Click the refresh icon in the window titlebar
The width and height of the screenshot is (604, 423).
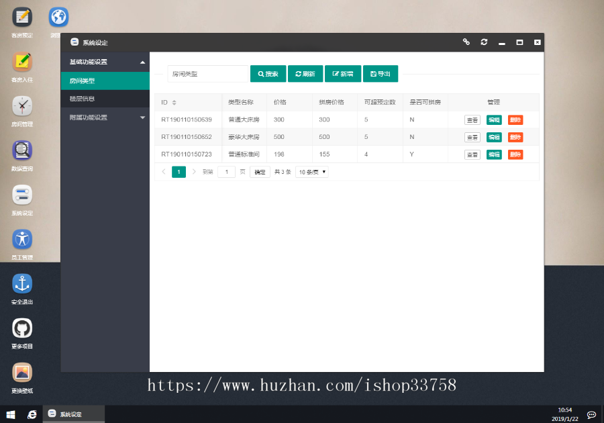(484, 42)
